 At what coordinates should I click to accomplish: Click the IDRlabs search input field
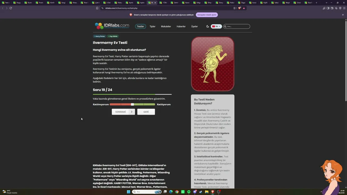click(x=237, y=27)
